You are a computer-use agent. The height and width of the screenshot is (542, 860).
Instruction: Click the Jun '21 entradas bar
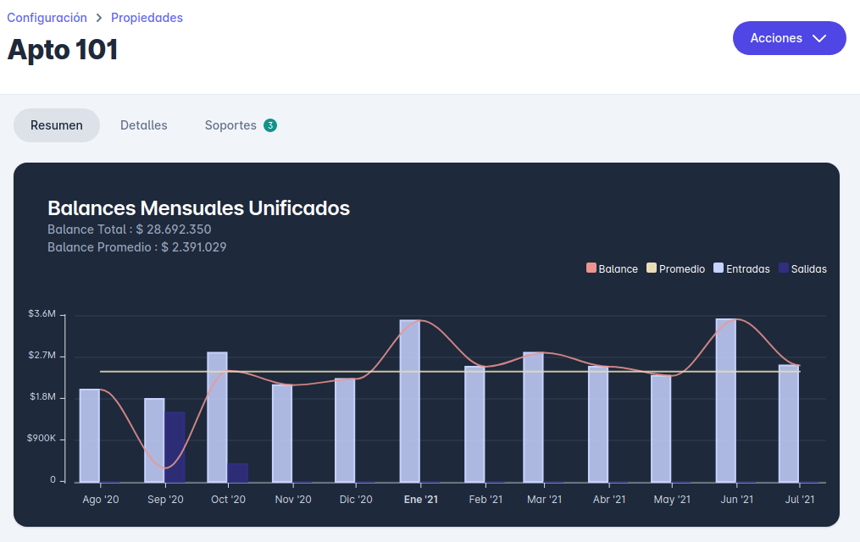coord(726,401)
